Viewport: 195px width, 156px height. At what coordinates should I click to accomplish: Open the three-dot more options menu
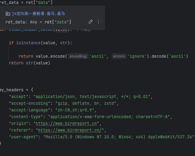[98, 22]
